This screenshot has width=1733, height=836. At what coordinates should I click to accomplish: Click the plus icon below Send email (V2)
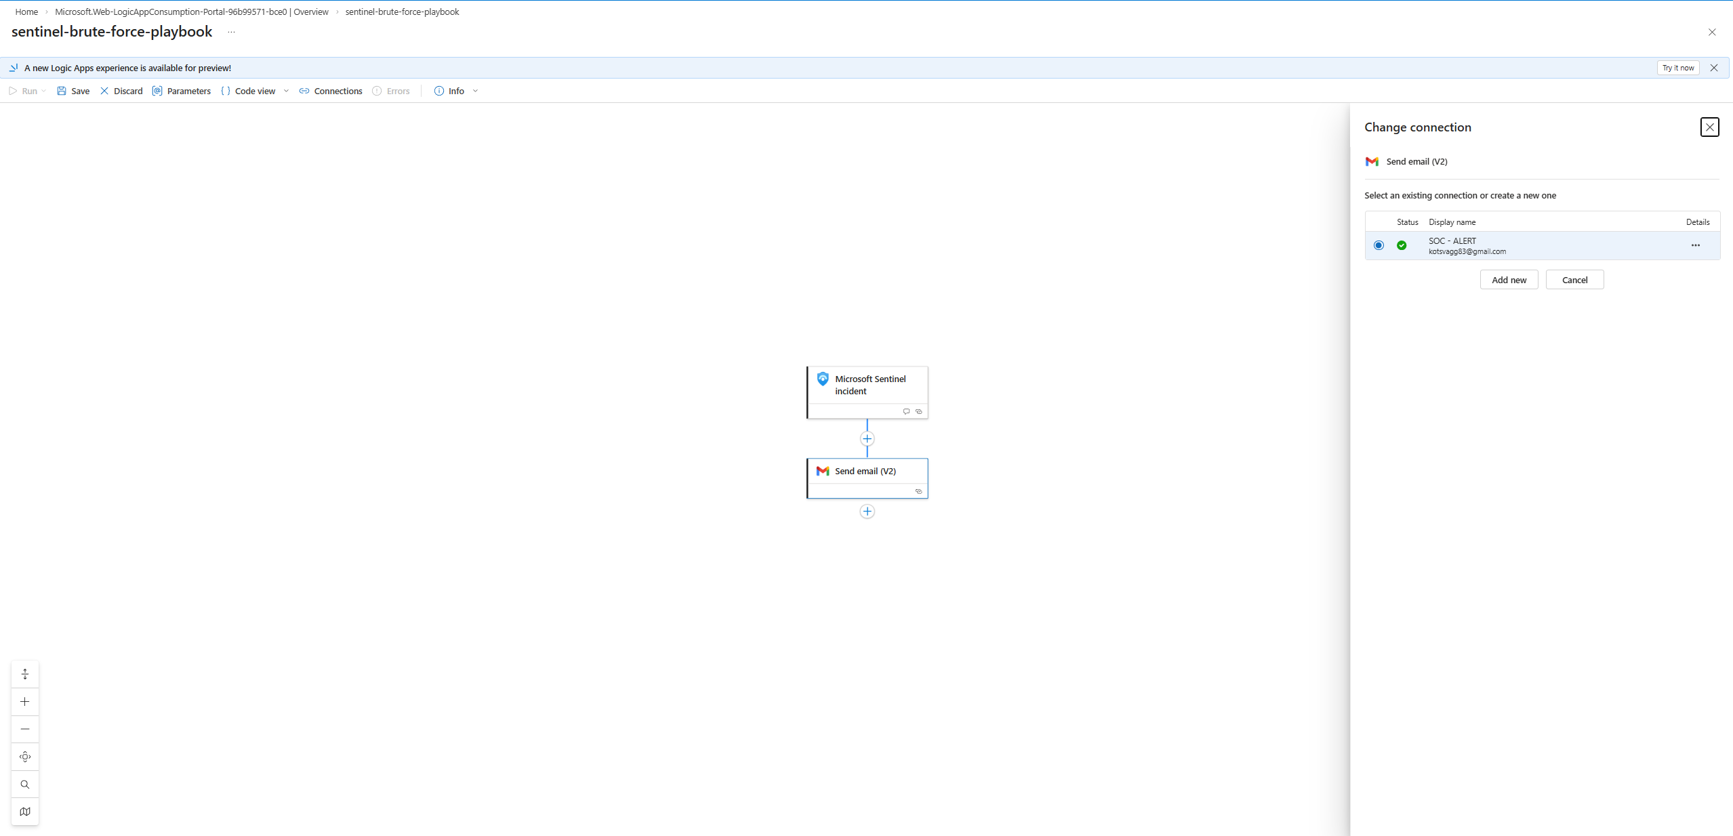867,511
